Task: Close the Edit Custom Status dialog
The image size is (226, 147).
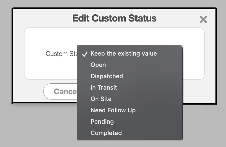Action: 203,20
